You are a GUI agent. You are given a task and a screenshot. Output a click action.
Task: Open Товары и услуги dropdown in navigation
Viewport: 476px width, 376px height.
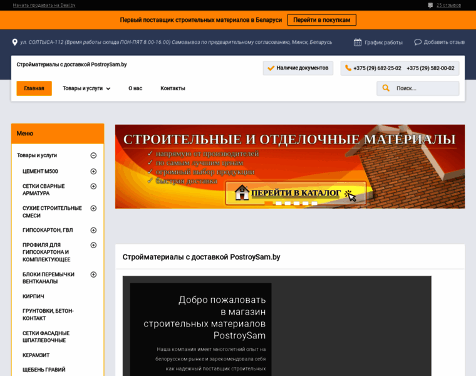point(86,88)
